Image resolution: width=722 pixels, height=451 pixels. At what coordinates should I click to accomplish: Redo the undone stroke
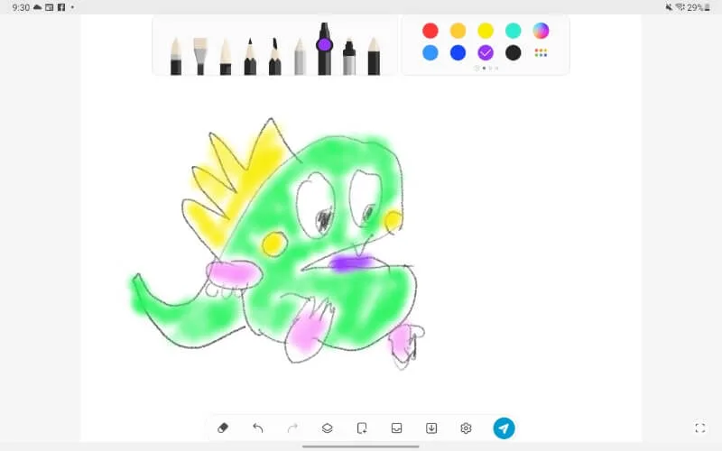[292, 428]
